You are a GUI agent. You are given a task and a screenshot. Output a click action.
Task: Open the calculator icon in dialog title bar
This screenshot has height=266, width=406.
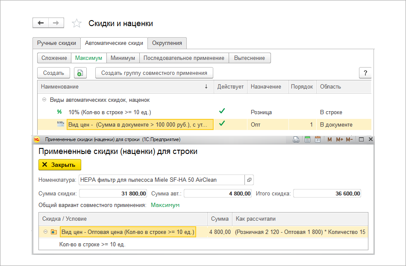click(307, 139)
